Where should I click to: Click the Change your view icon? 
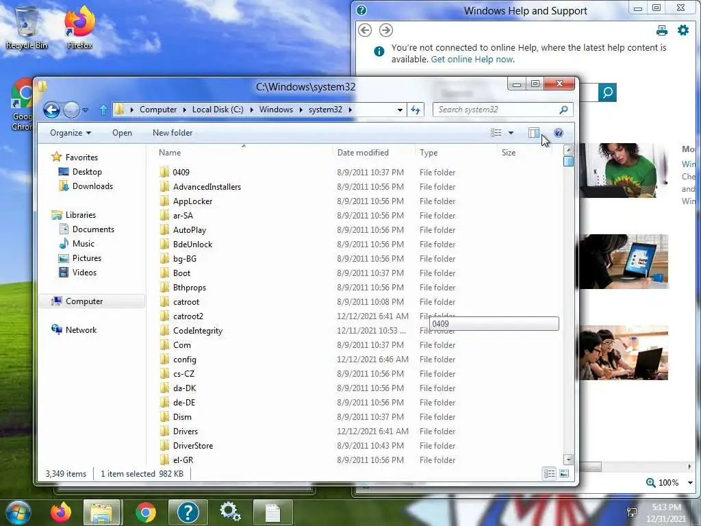[496, 133]
